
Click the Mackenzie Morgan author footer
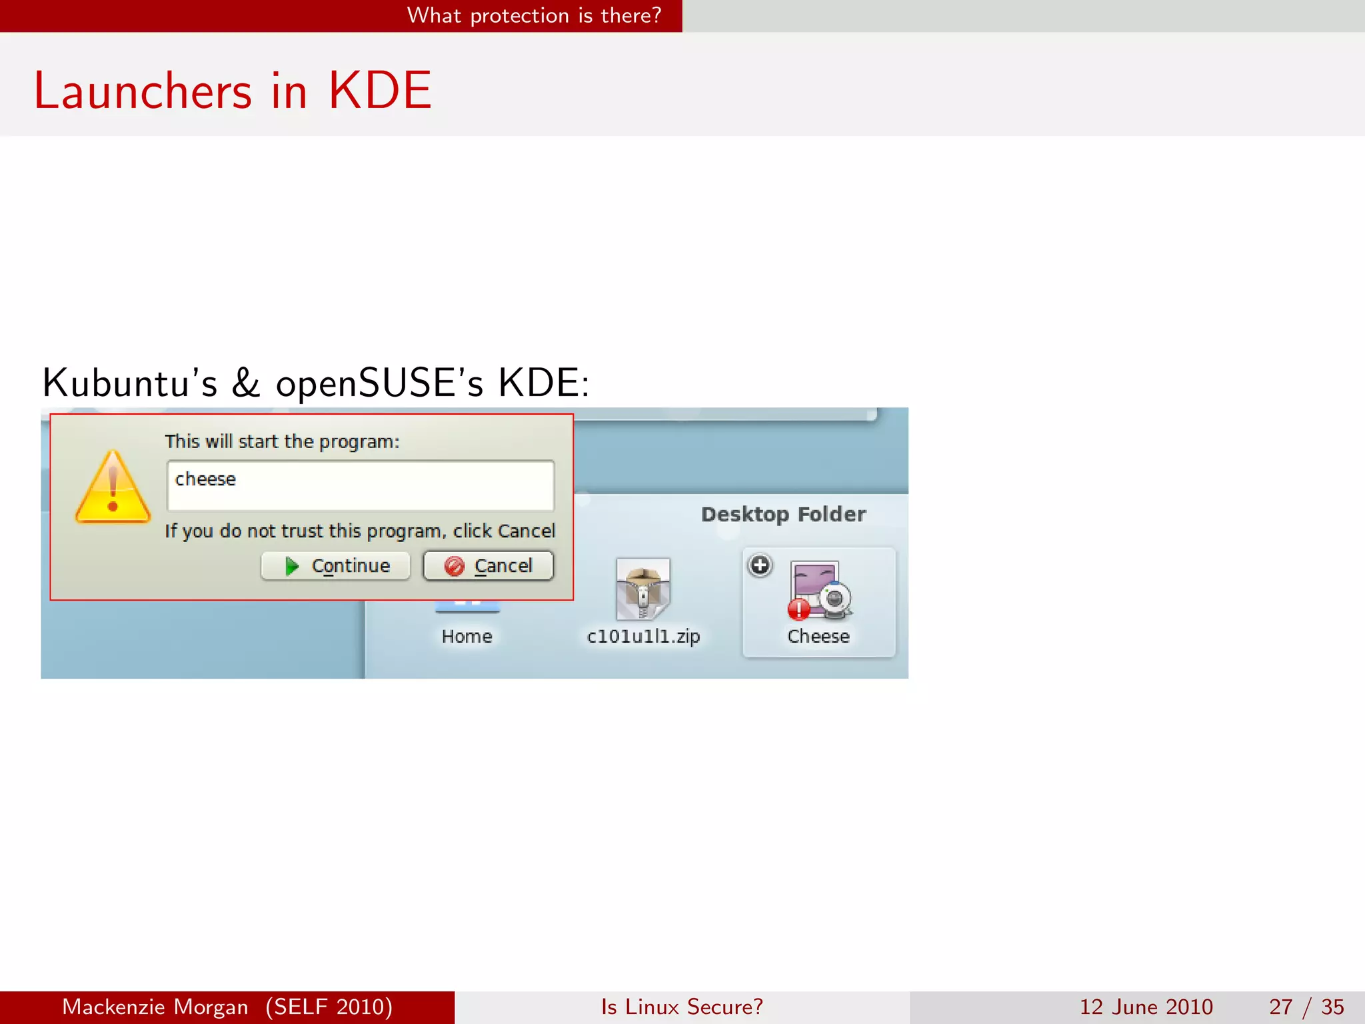coord(227,1007)
